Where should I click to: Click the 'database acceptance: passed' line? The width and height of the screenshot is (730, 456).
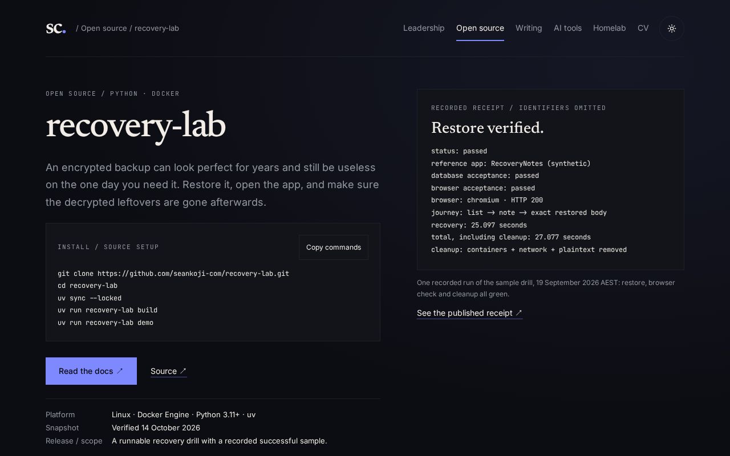[485, 176]
